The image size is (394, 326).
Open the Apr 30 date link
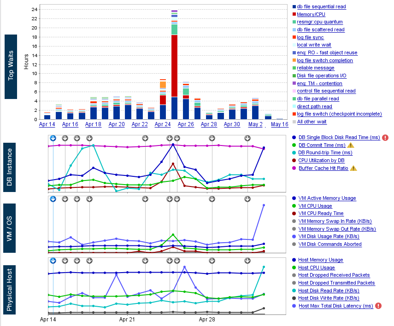pos(232,124)
